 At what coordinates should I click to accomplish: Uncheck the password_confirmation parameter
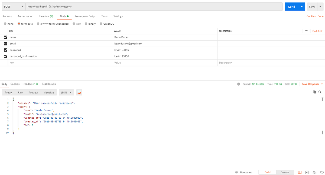pos(5,56)
